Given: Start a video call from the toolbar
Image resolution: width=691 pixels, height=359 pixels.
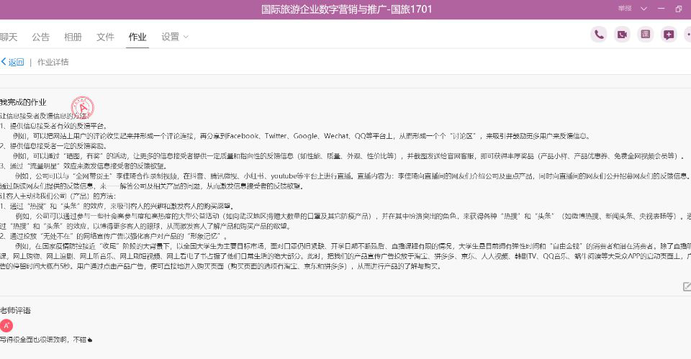Looking at the screenshot, I should [x=622, y=35].
